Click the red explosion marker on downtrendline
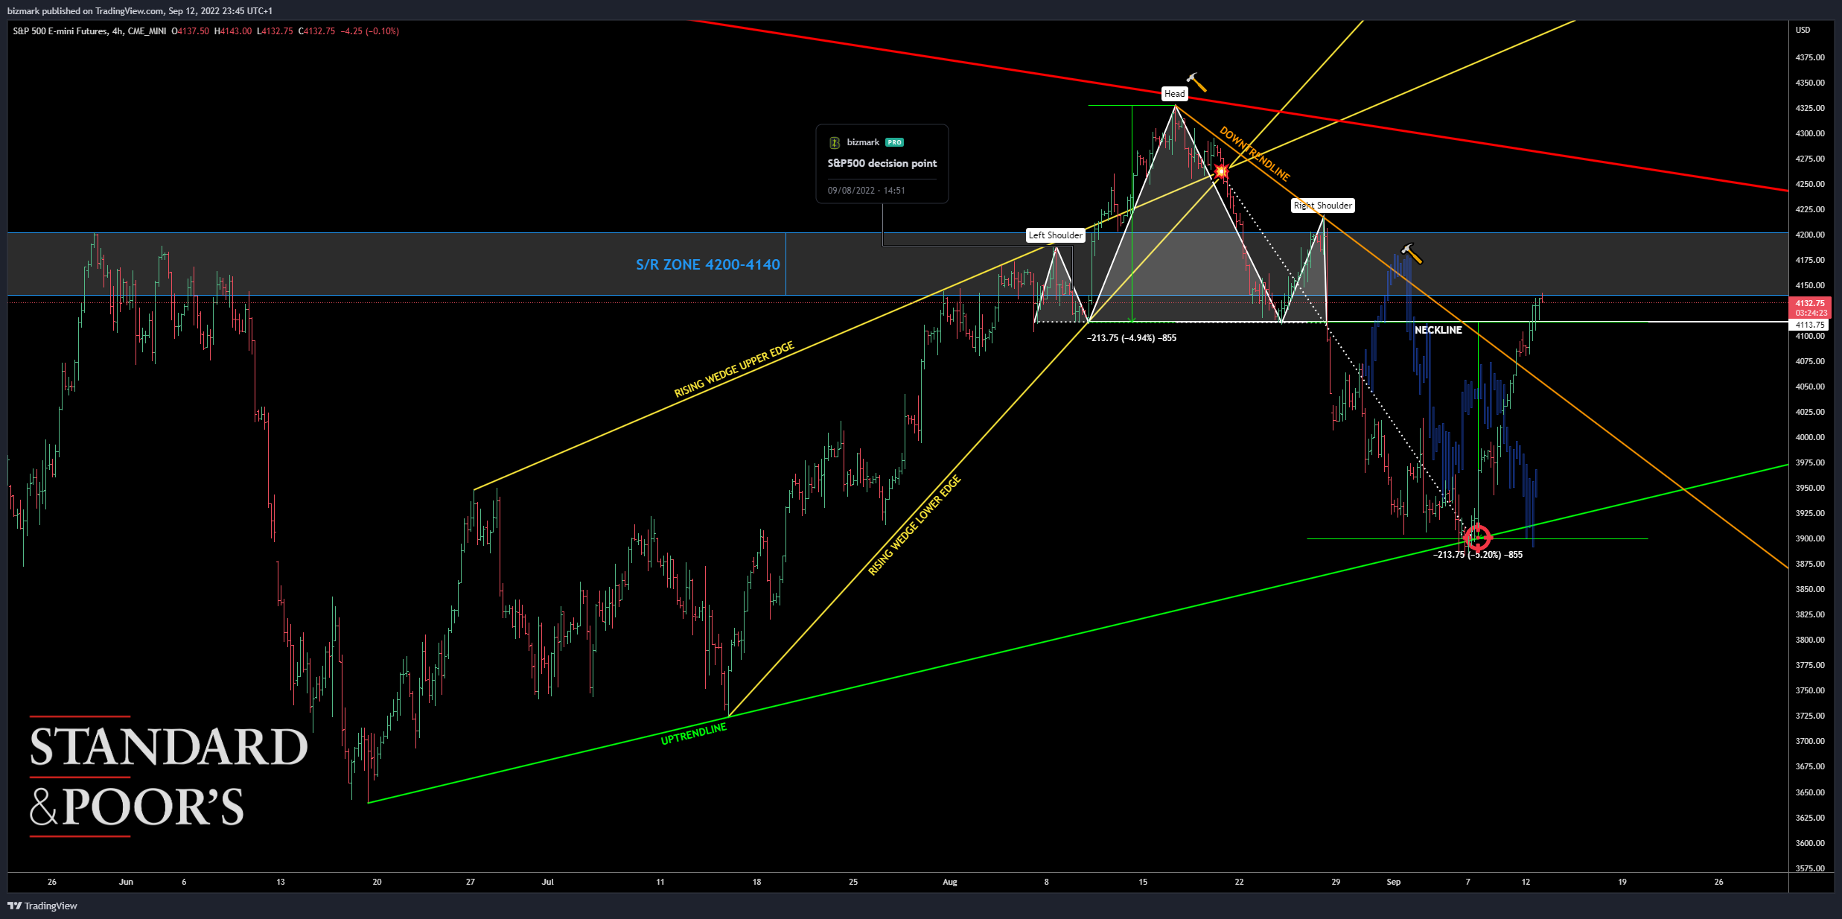Viewport: 1842px width, 919px height. 1221,172
